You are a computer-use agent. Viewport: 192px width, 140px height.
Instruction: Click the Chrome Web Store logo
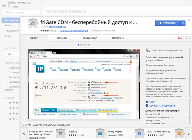(4, 5)
